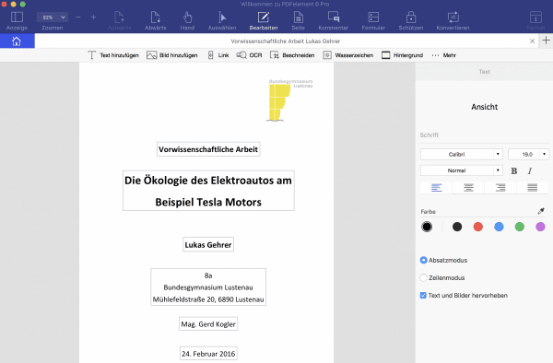Toggle italic formatting
553x363 pixels.
click(x=530, y=171)
